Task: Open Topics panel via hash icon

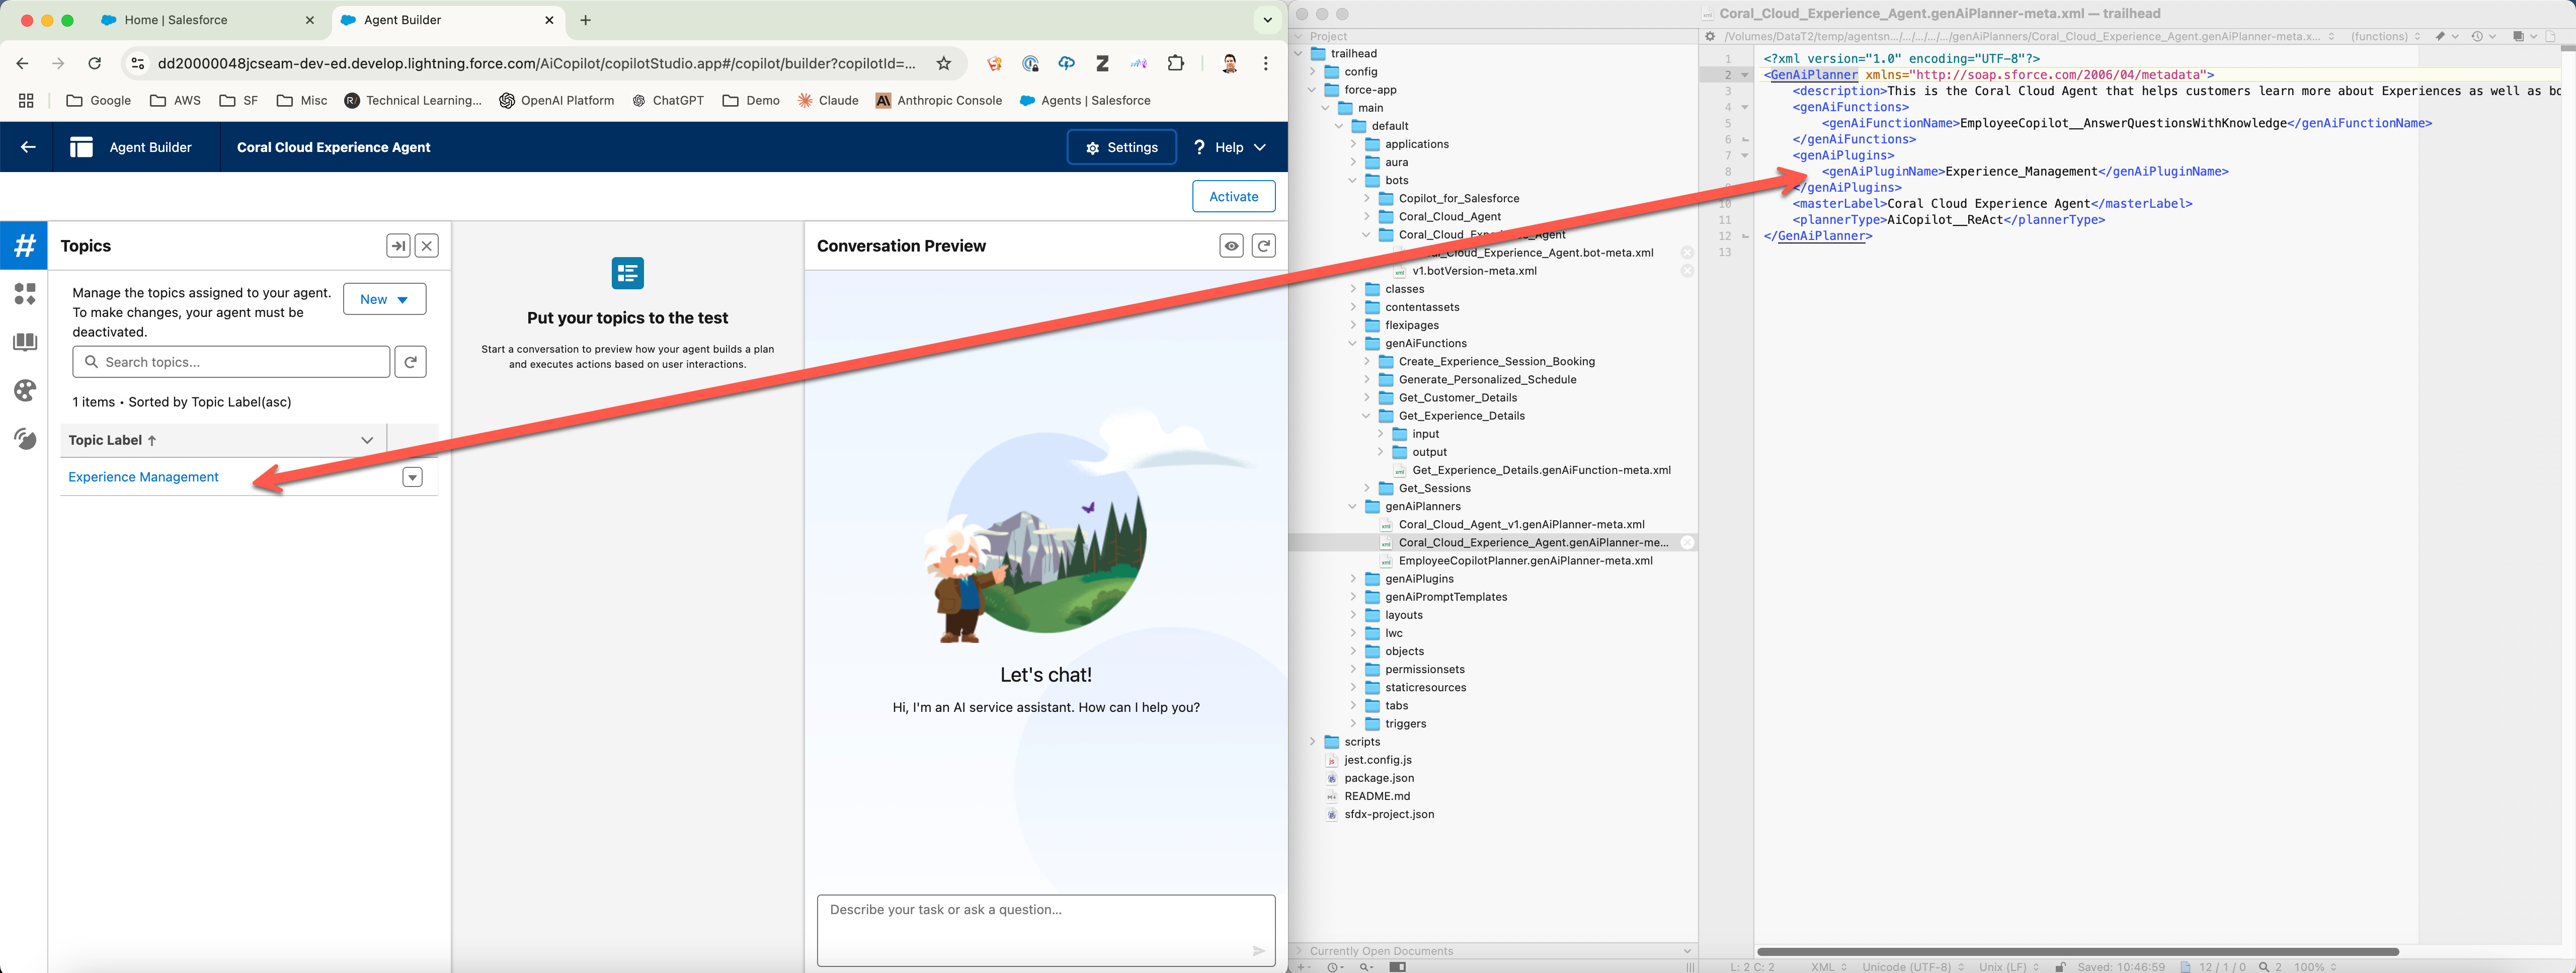Action: coord(25,245)
